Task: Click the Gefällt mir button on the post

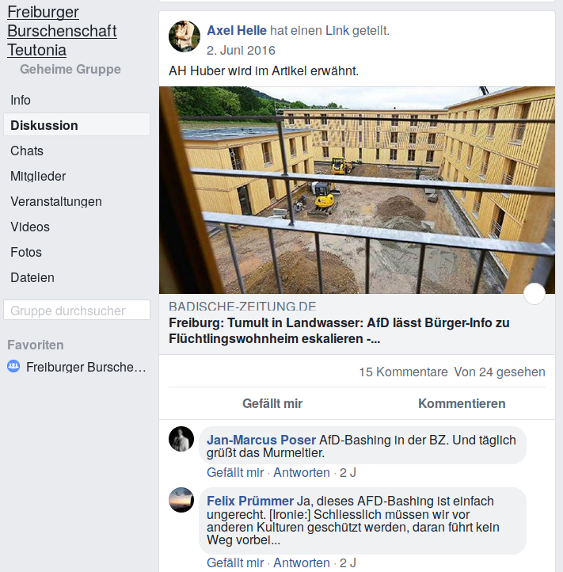Action: tap(272, 403)
